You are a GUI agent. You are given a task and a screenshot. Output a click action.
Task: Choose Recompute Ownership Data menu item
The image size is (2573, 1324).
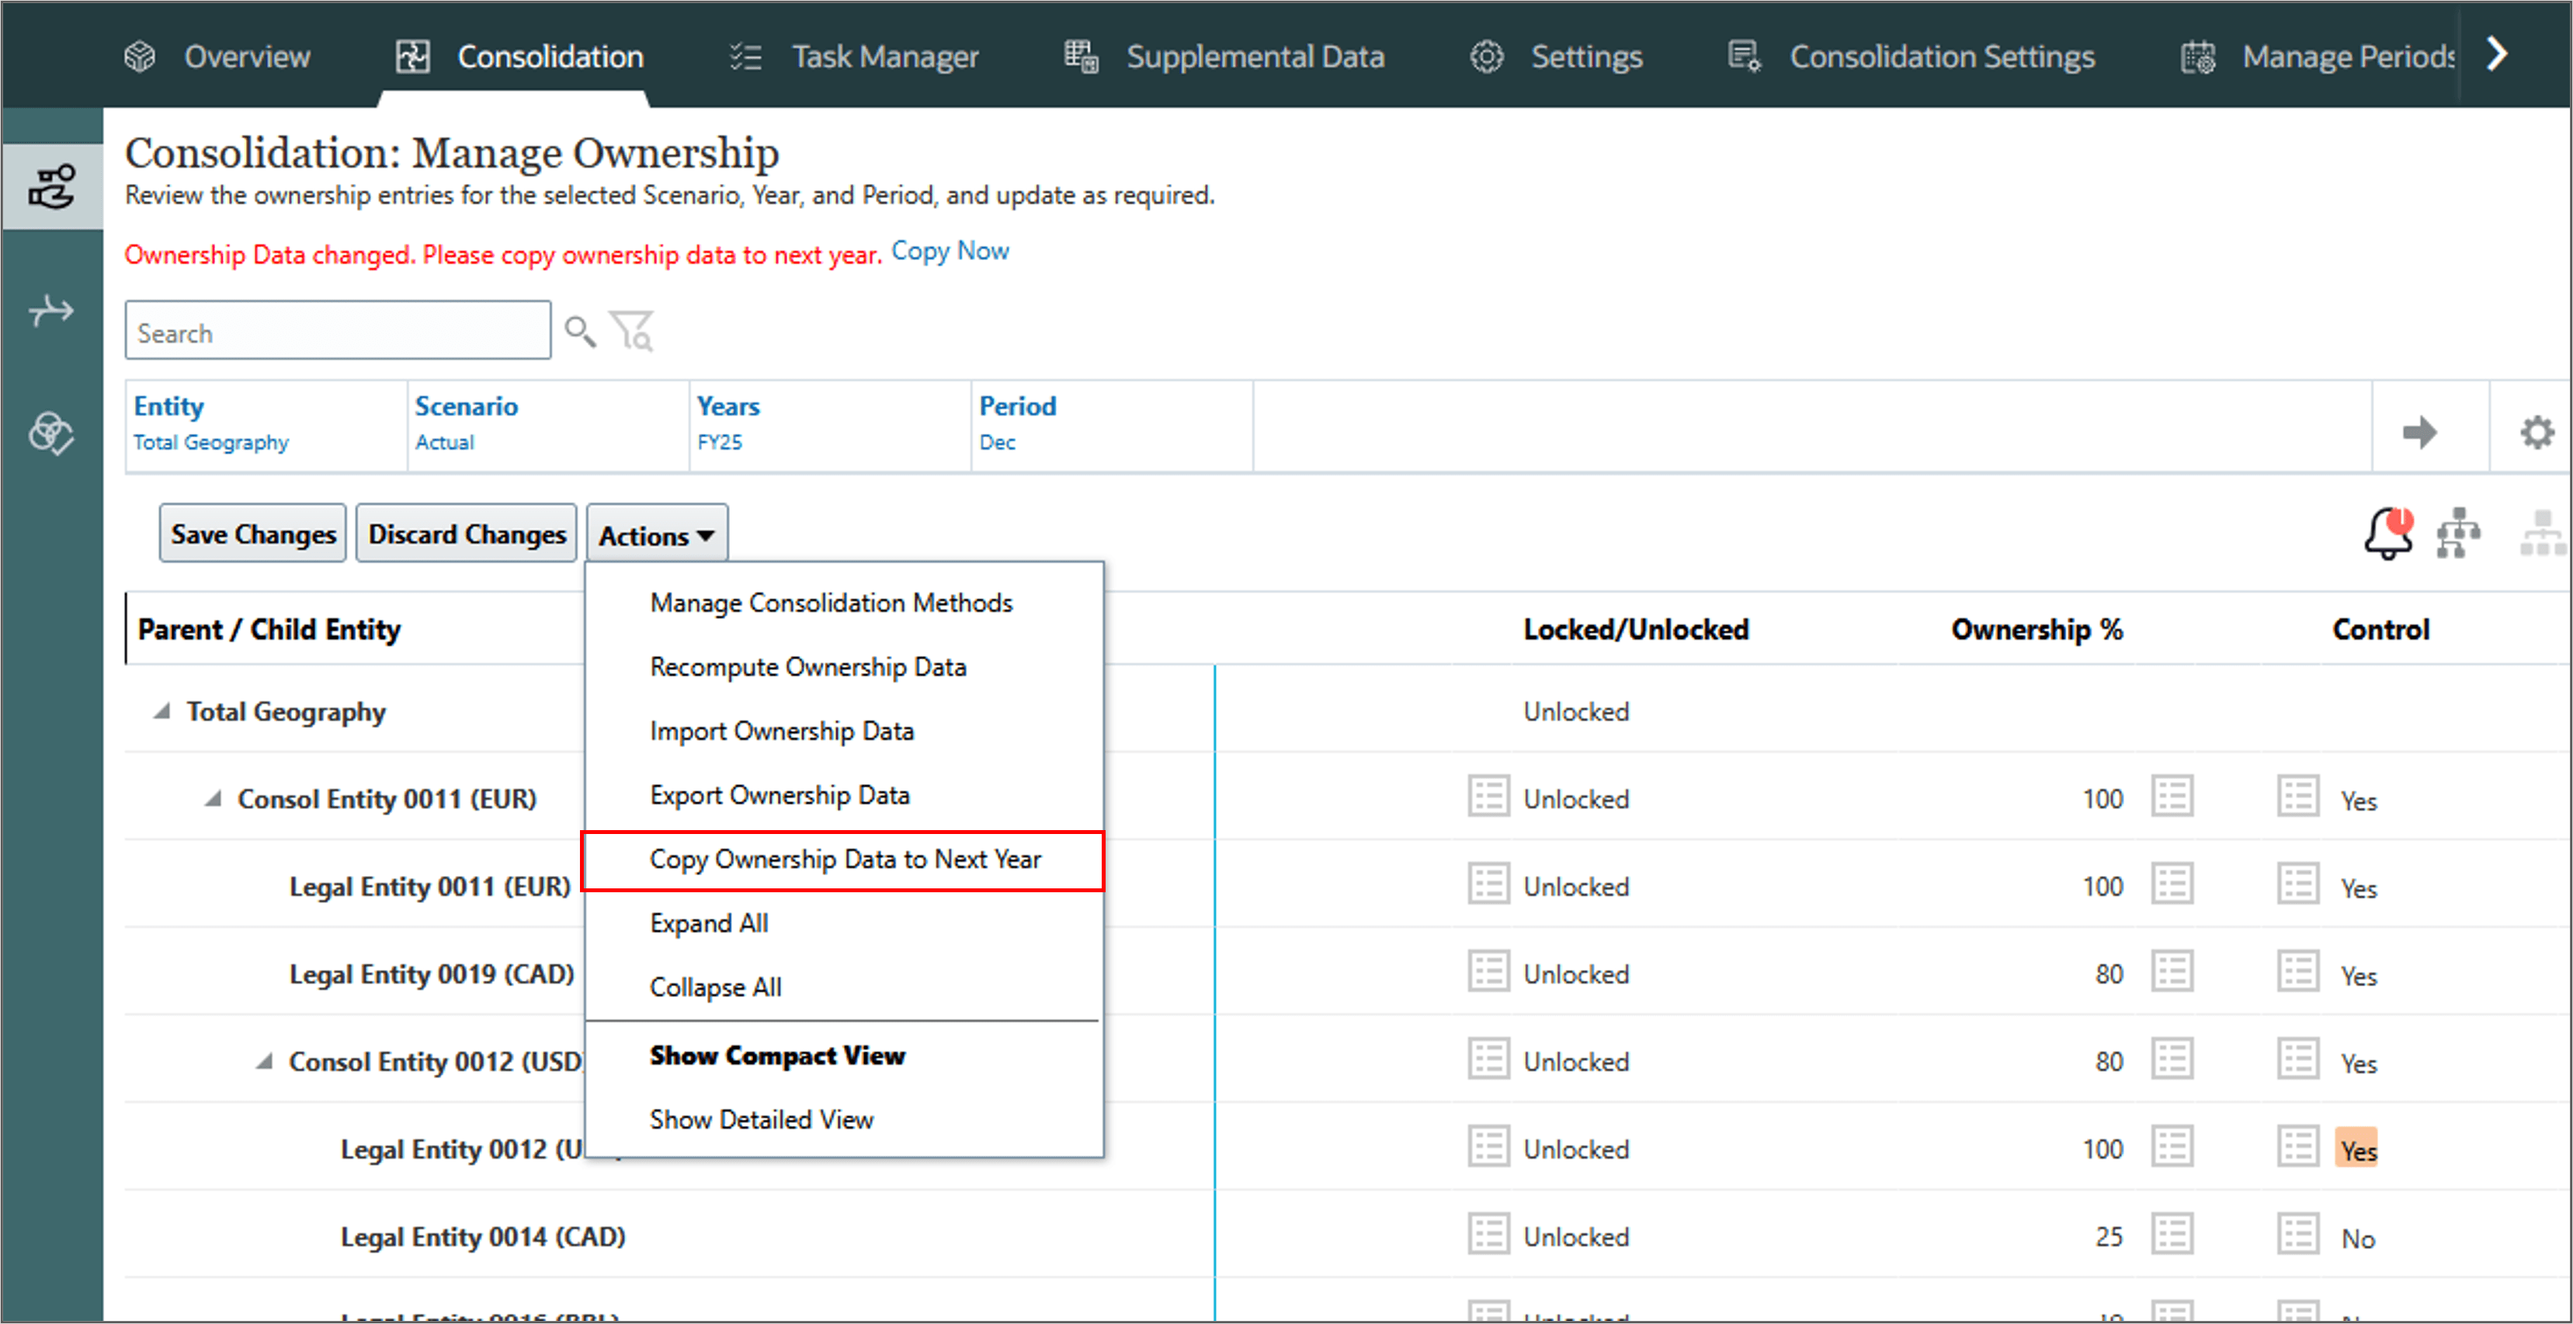click(x=807, y=666)
